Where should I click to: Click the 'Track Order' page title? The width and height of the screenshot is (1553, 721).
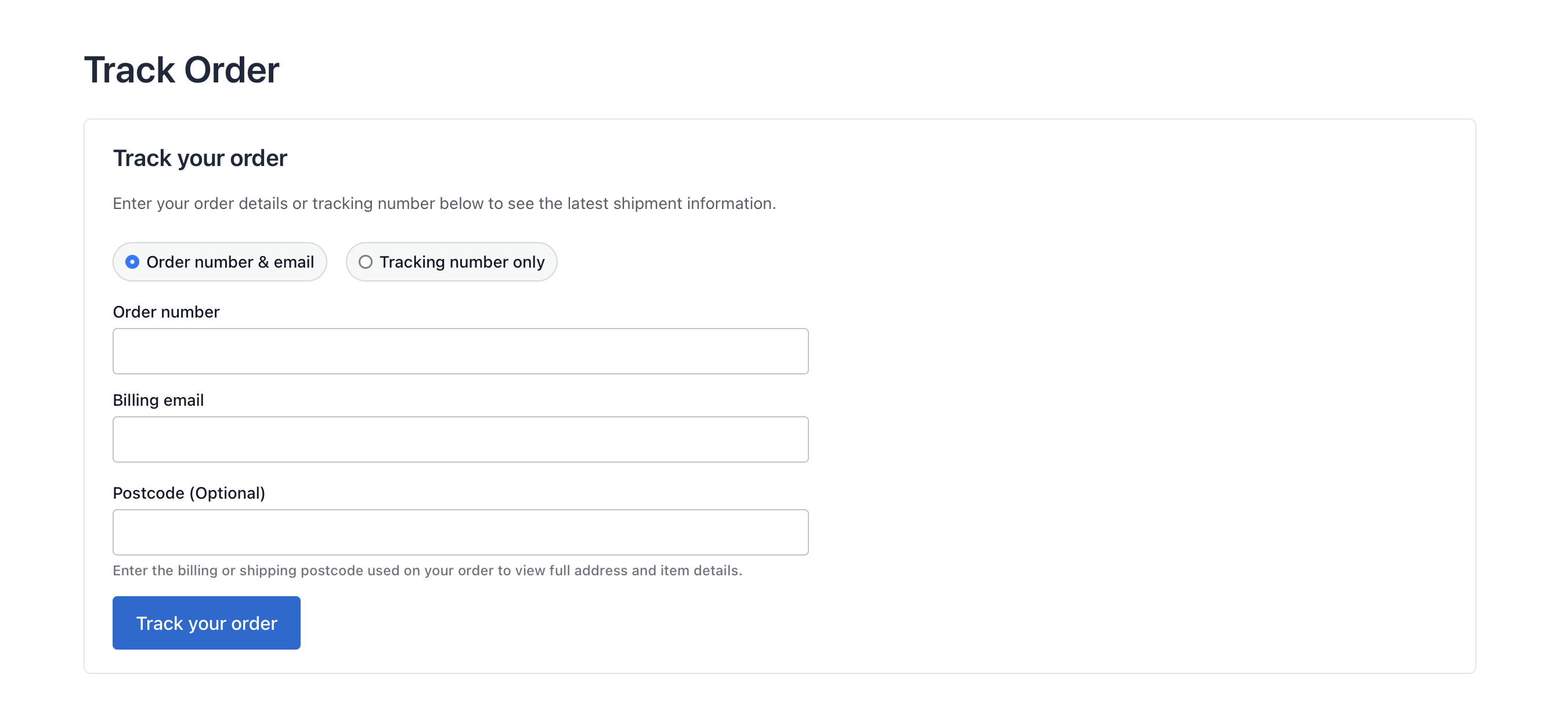point(182,69)
